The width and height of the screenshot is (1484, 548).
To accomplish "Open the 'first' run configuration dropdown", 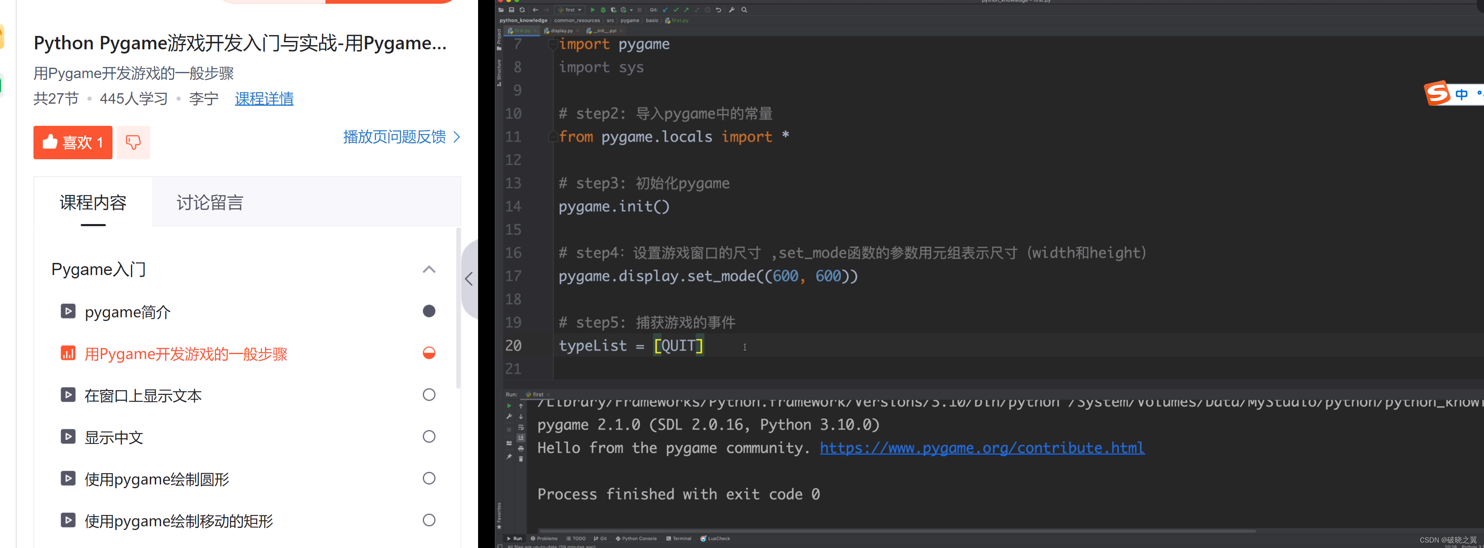I will coord(580,10).
